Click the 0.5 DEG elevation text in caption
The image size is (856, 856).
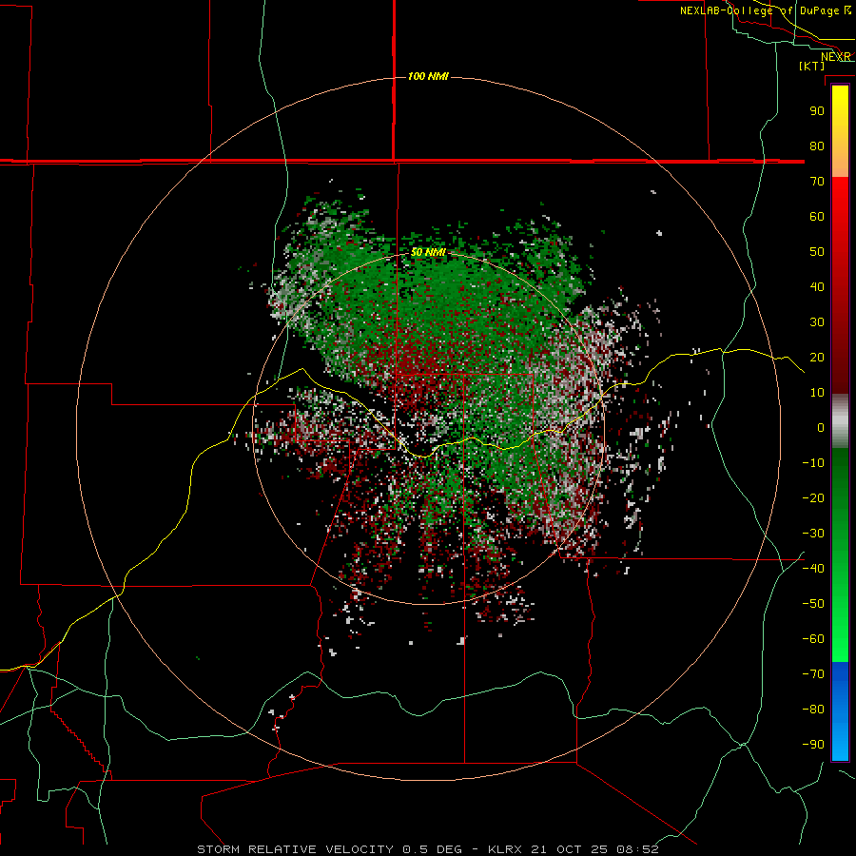432,849
